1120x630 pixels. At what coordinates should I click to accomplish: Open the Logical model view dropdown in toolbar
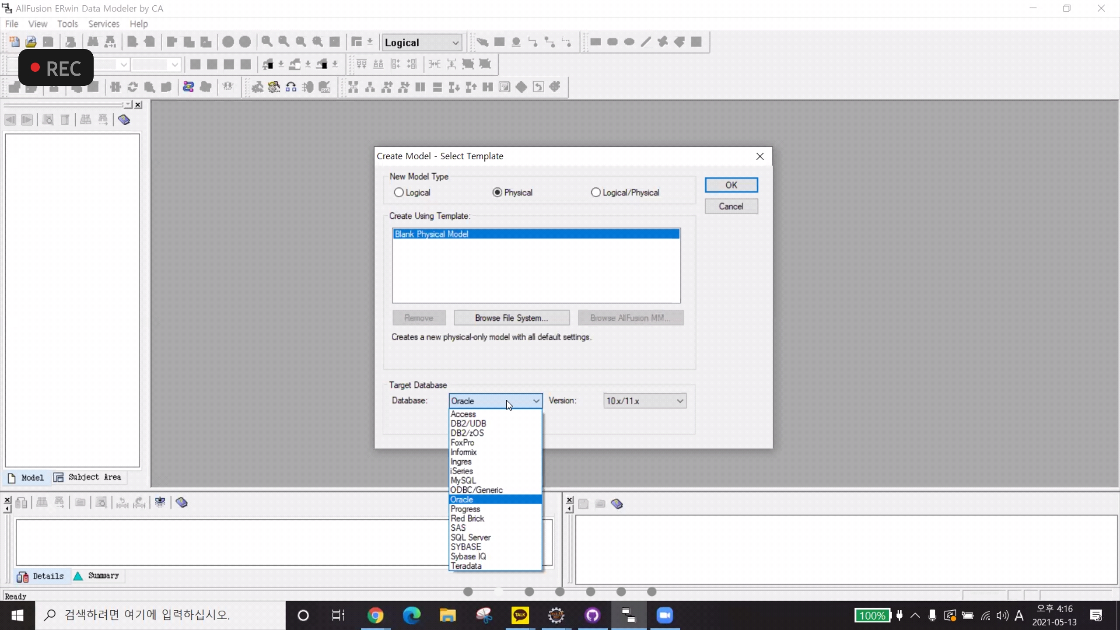[422, 42]
